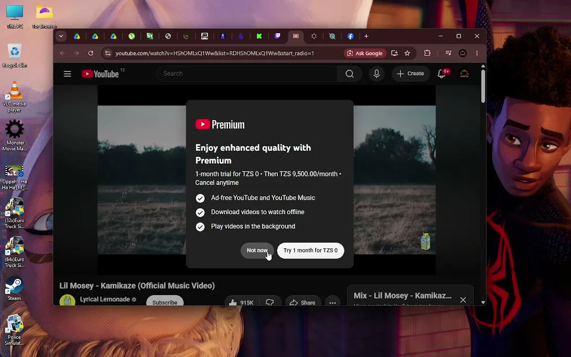Select the (64x)Euro Truck Si... desktop icon
This screenshot has width=571, height=357.
click(x=14, y=252)
